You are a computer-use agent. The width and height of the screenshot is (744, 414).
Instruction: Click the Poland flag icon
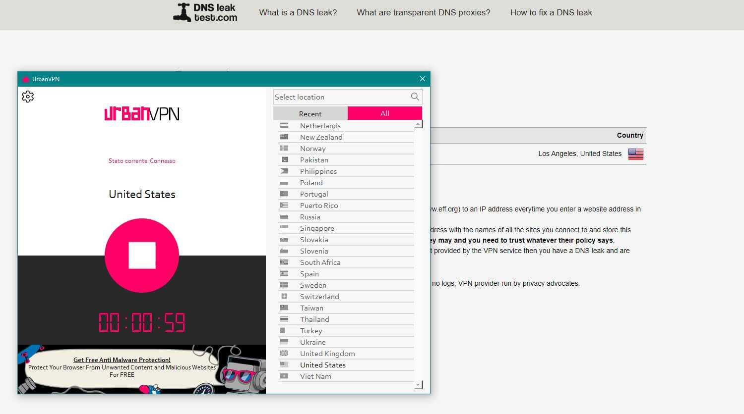284,183
